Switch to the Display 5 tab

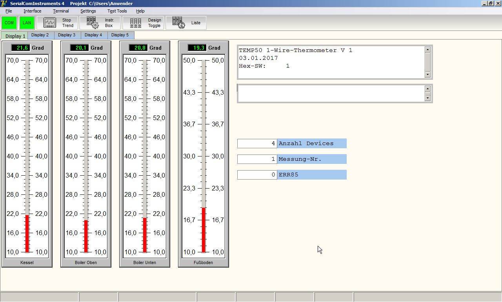(121, 35)
